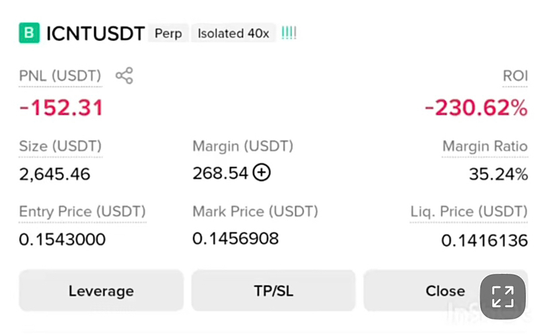Tap the Size (USDT) label
Screen dimensions: 547x334
(60, 147)
